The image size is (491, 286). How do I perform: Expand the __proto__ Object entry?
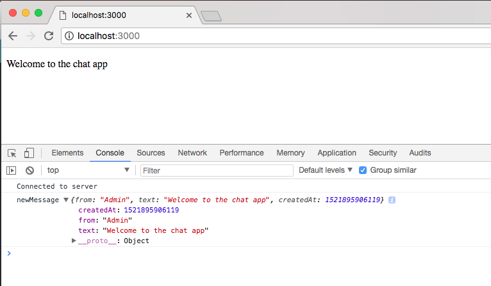pos(74,241)
